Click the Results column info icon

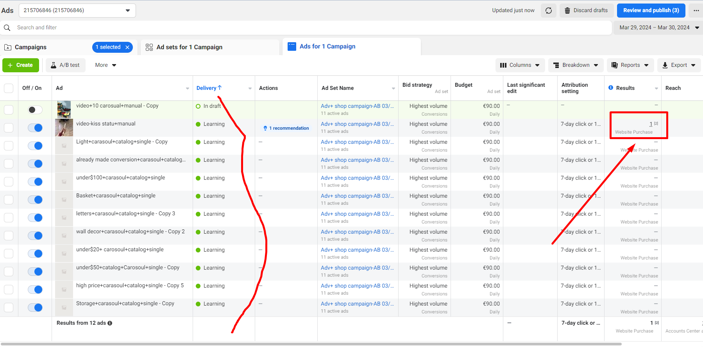611,88
